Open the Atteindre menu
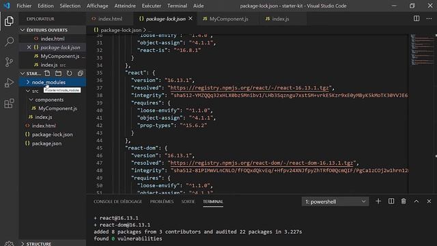The height and width of the screenshot is (246, 437). [125, 5]
